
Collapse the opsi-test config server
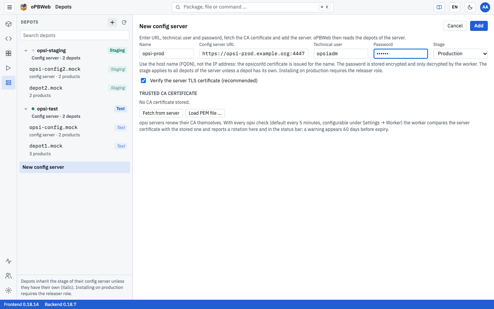26,109
